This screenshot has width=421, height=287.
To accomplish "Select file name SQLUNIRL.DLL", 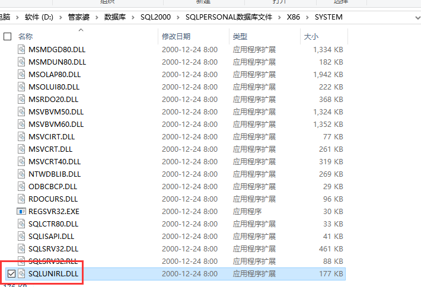I will click(53, 274).
